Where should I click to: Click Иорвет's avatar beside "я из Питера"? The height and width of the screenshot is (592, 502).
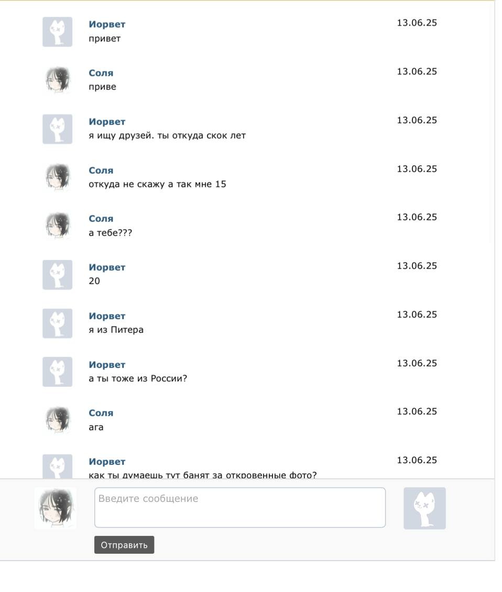pyautogui.click(x=57, y=323)
